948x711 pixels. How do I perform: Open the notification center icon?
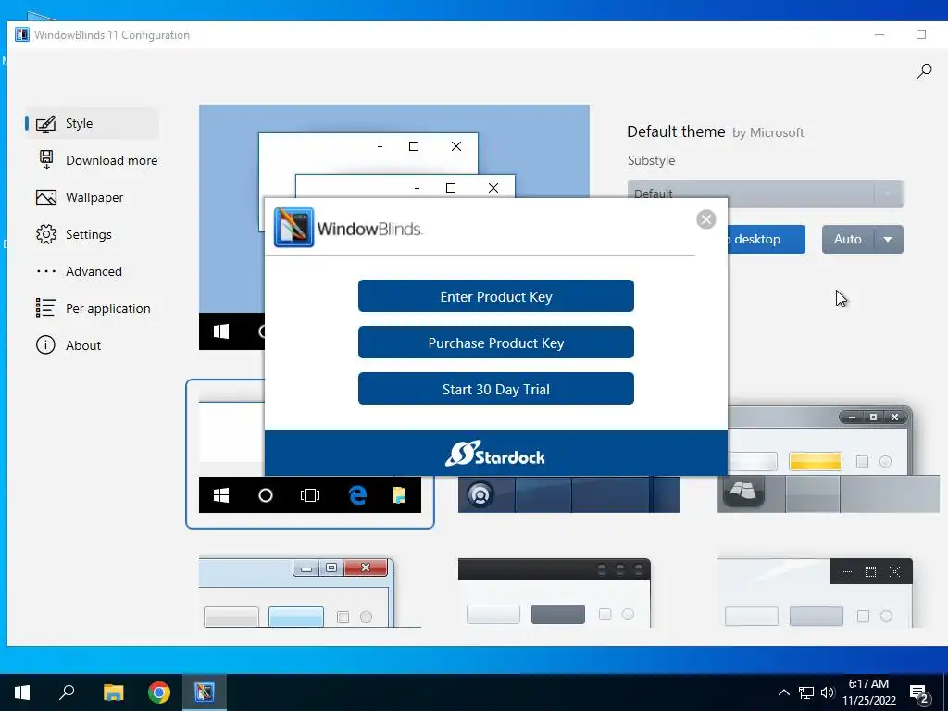click(919, 693)
